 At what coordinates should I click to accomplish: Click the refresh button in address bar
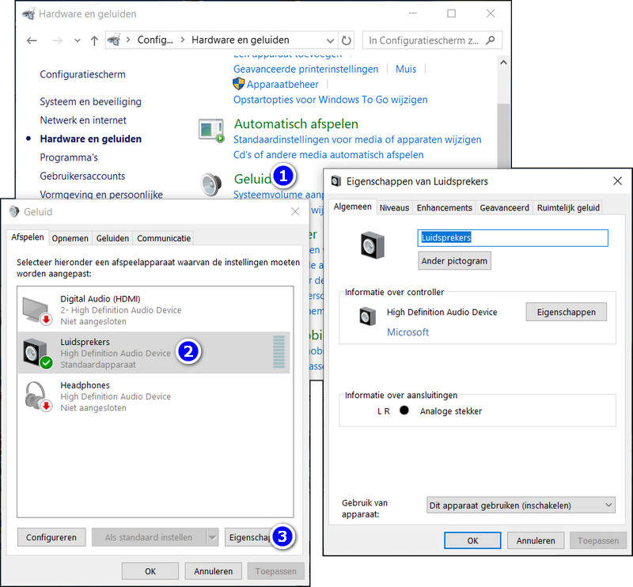[347, 40]
